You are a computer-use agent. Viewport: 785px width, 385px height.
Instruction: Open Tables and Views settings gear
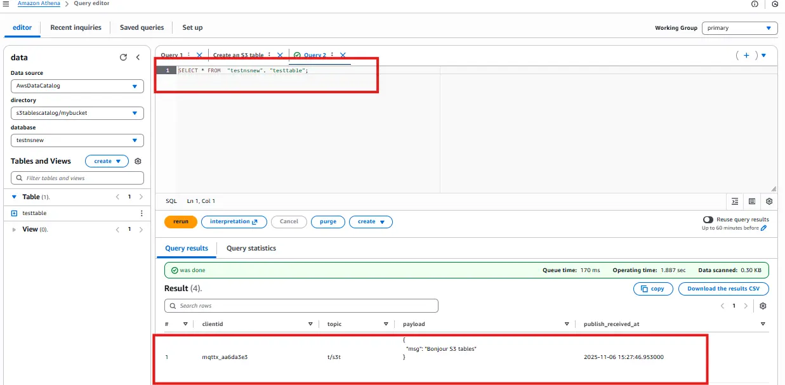pyautogui.click(x=138, y=161)
